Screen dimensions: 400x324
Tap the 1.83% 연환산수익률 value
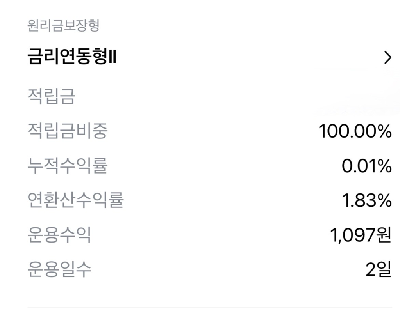[x=366, y=201]
